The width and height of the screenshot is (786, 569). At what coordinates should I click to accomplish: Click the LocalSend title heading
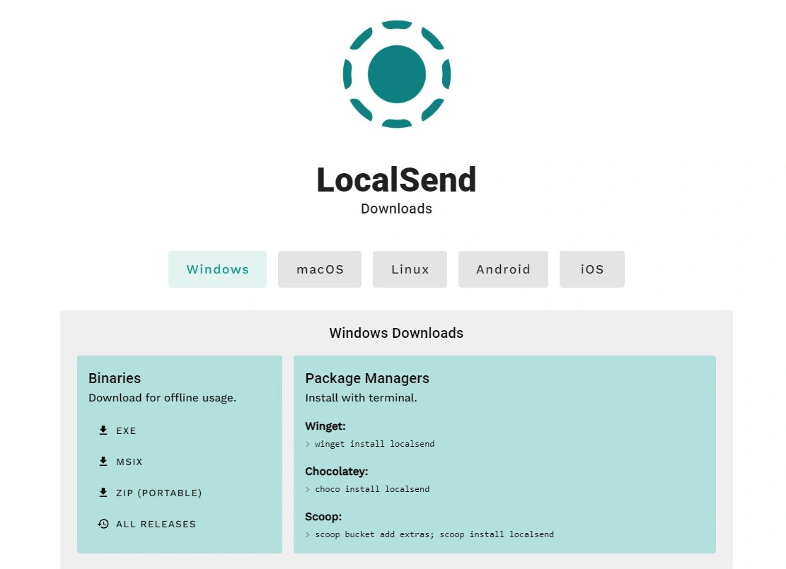[x=396, y=180]
